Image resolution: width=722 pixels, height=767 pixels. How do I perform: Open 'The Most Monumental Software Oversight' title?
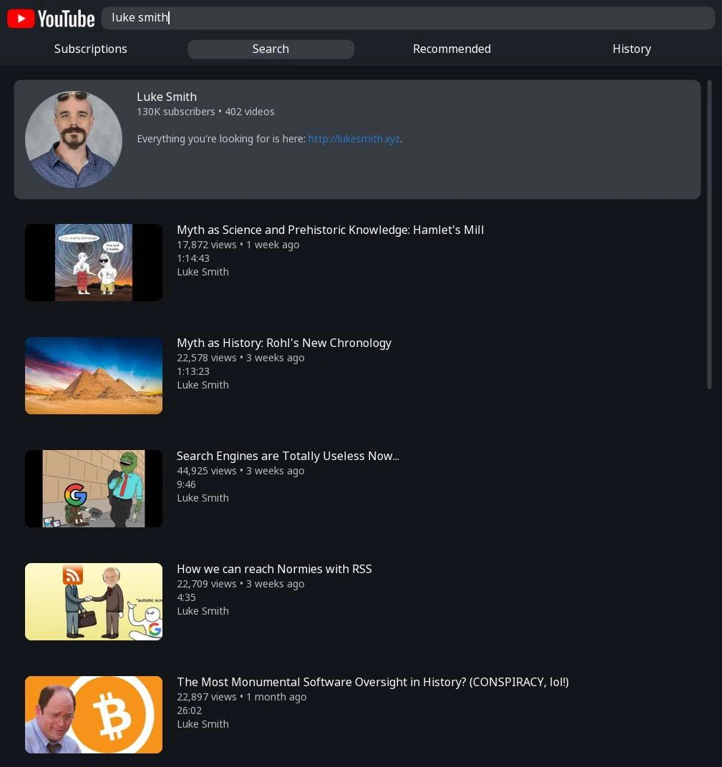click(373, 682)
